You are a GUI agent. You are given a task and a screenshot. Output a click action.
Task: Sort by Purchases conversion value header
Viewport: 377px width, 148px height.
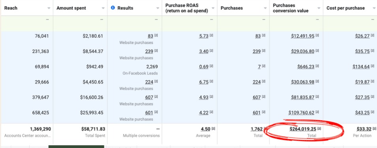(290, 8)
